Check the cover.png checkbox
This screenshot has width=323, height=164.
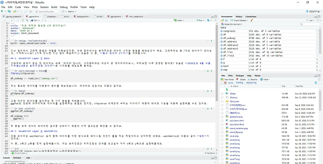tap(222, 136)
